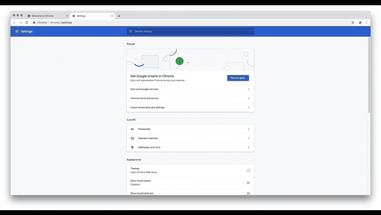Close the Settings tab
Viewport: 381px width, 215px height.
(x=112, y=16)
